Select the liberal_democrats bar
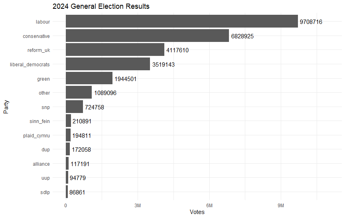 (x=108, y=64)
